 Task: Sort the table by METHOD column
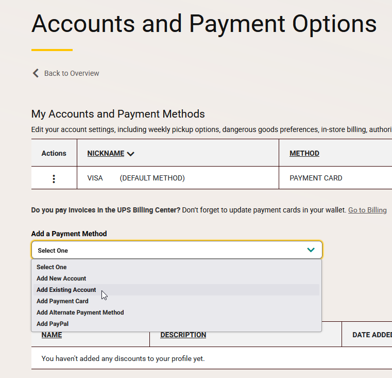point(304,153)
